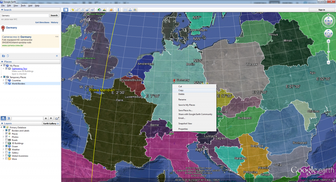Choose Snapshot View from context menu
Image resolution: width=336 pixels, height=182 pixels.
(194, 124)
